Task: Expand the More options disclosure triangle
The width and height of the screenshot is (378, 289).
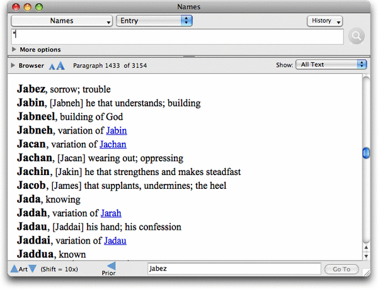Action: pyautogui.click(x=14, y=50)
